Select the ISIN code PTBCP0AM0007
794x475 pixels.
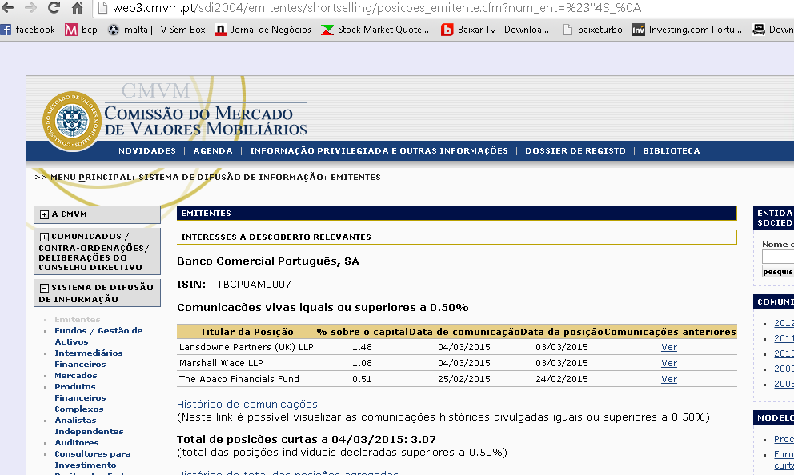coord(251,285)
